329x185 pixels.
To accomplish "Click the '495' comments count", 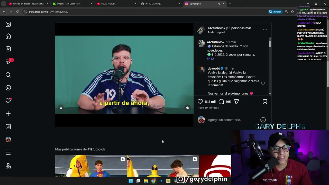I will (x=228, y=102).
